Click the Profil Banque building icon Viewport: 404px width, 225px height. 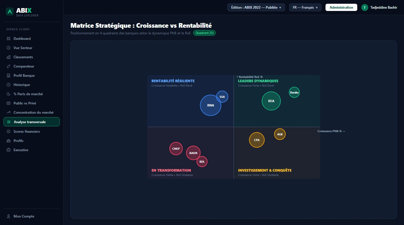[8, 76]
